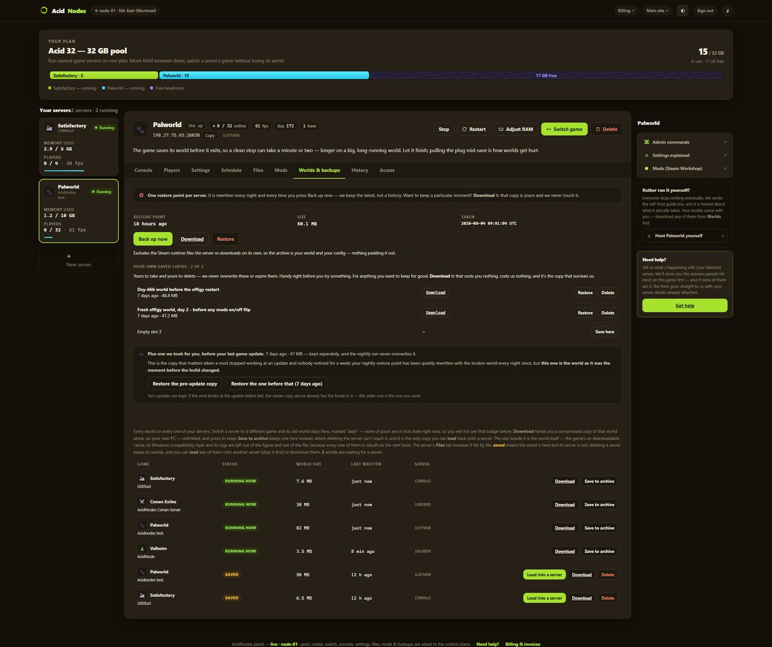
Task: Open Mods (Steam Workshop) help link
Action: click(685, 168)
